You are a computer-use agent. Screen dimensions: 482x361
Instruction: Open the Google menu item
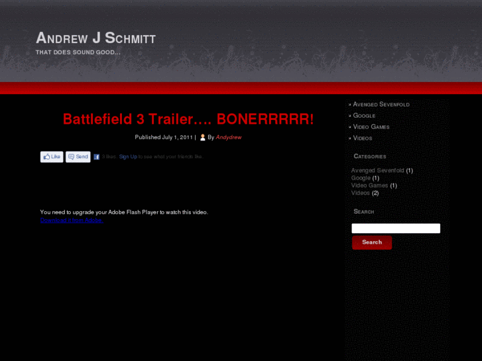[364, 115]
